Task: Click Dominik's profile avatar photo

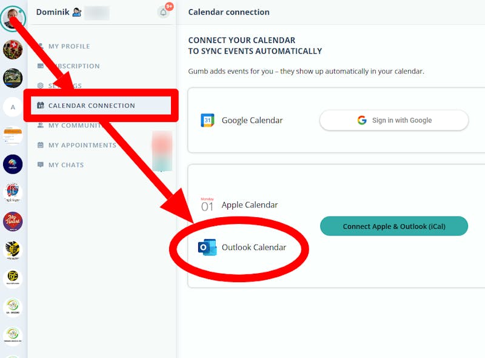Action: pos(13,19)
